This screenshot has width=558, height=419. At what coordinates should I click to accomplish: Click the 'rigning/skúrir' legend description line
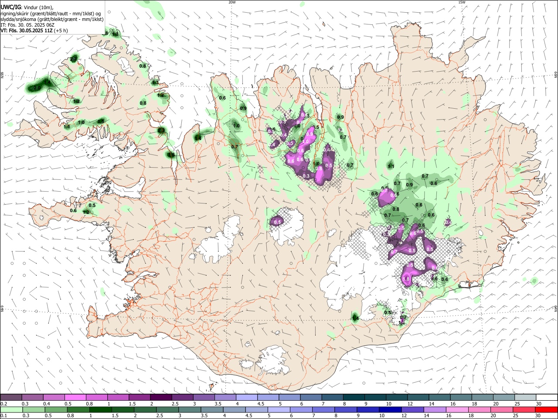(50, 13)
